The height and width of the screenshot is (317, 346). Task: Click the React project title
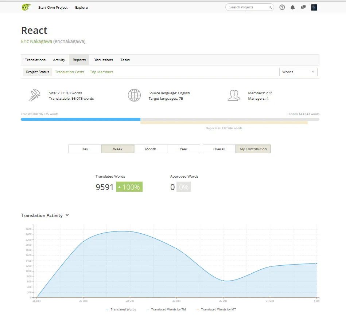pyautogui.click(x=34, y=31)
